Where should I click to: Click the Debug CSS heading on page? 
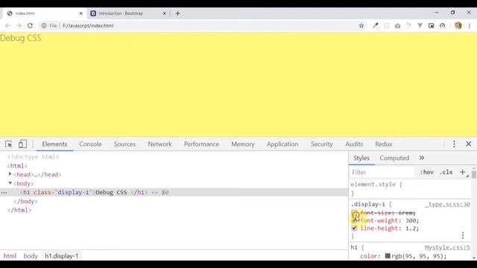click(x=21, y=38)
